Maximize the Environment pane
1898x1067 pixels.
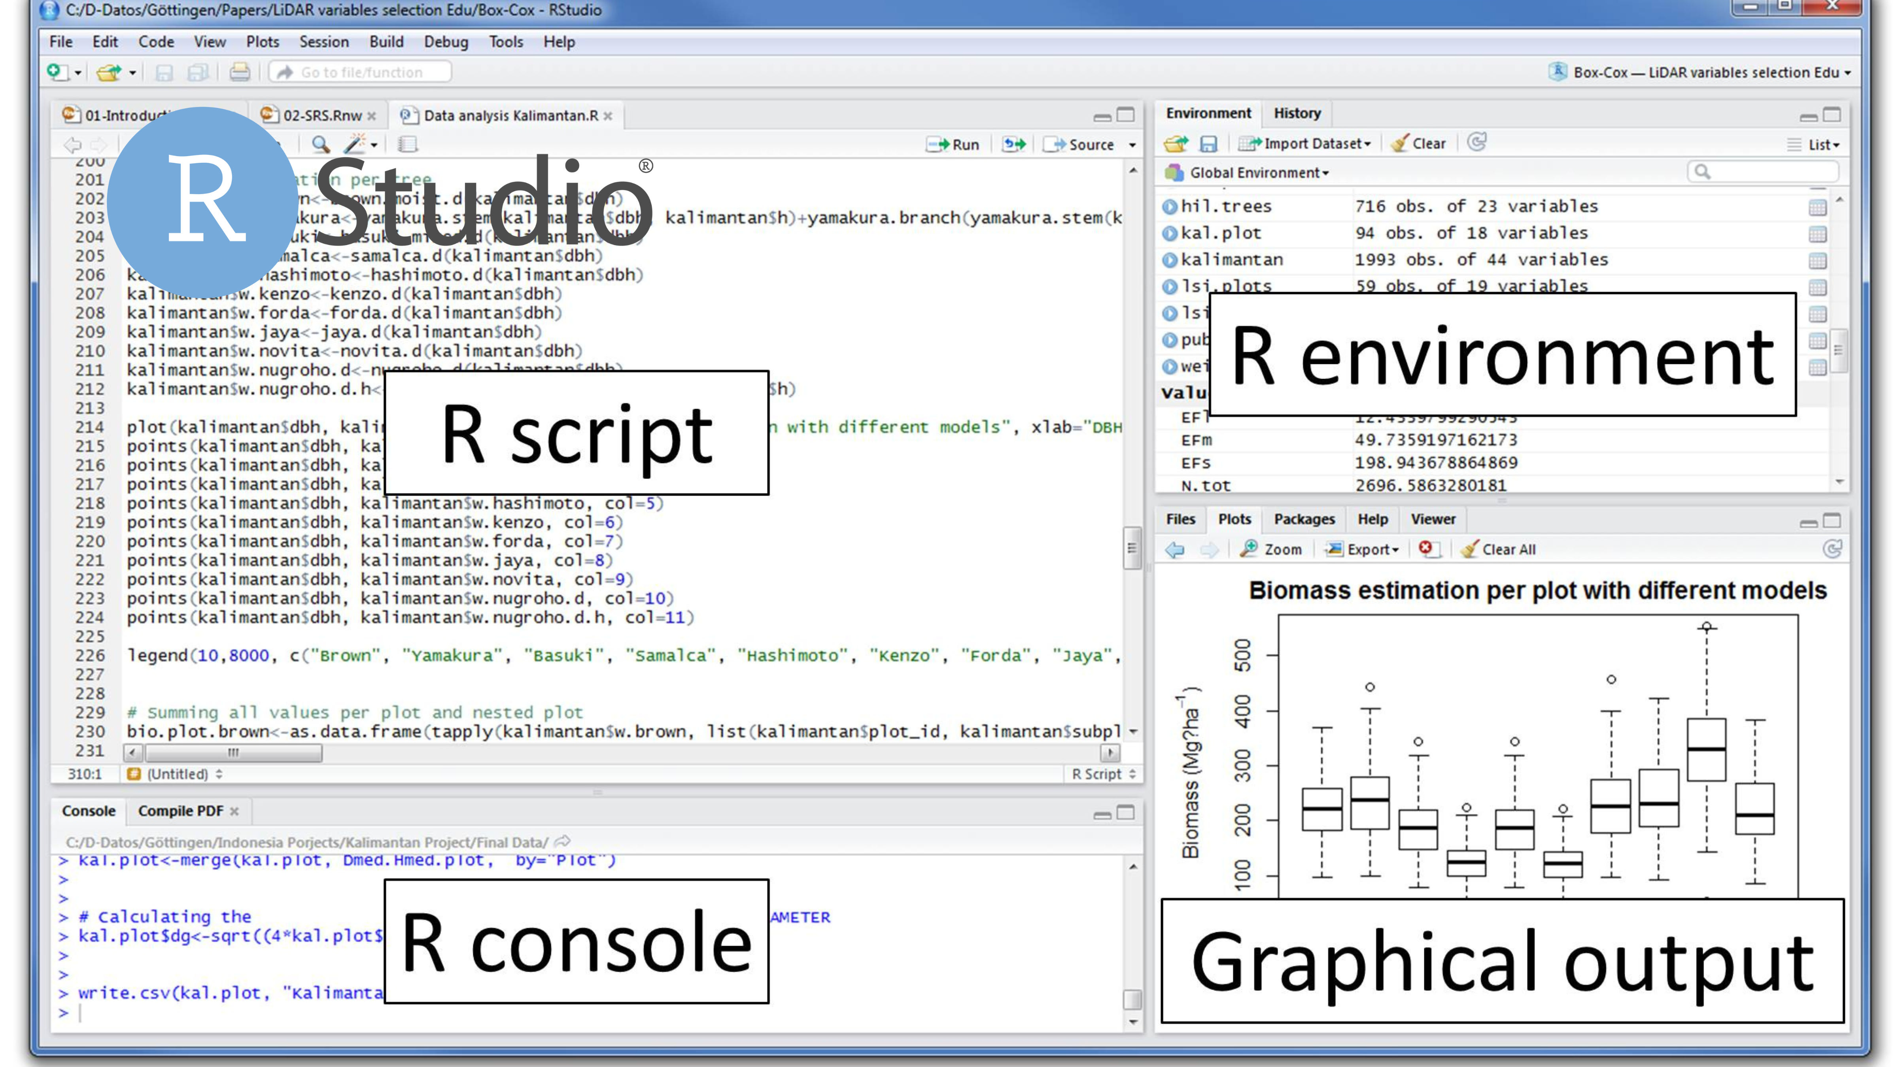coord(1832,115)
